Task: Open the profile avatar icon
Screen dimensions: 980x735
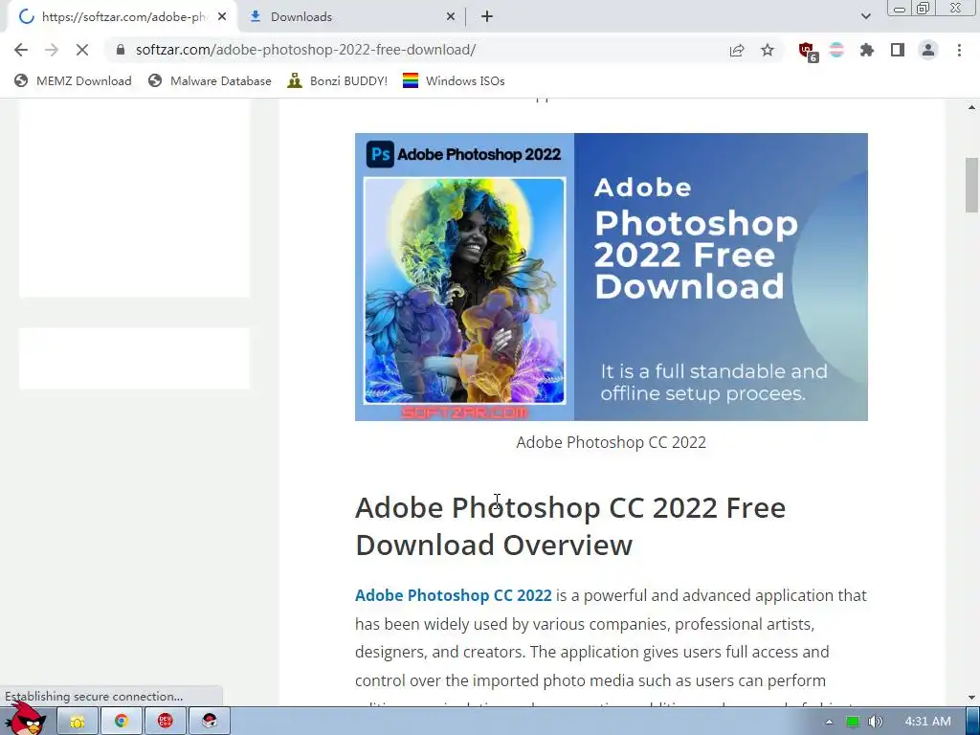Action: [928, 50]
